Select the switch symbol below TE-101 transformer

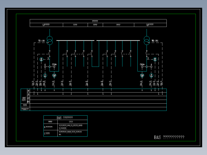point(49,54)
